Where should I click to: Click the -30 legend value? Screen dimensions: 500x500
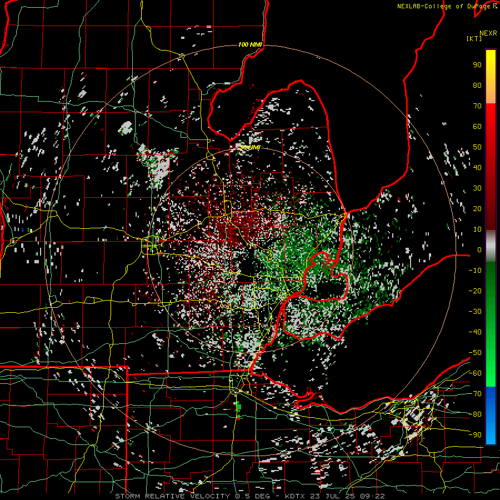coord(475,312)
